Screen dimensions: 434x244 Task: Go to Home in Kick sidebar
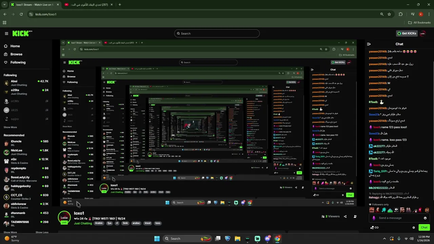click(x=12, y=46)
